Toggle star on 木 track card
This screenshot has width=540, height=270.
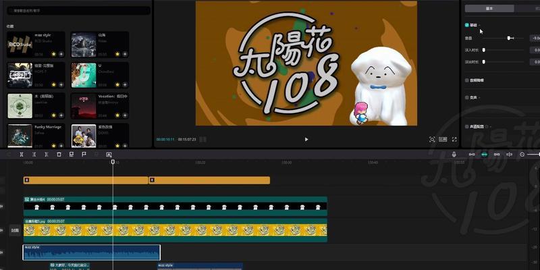coord(54,115)
